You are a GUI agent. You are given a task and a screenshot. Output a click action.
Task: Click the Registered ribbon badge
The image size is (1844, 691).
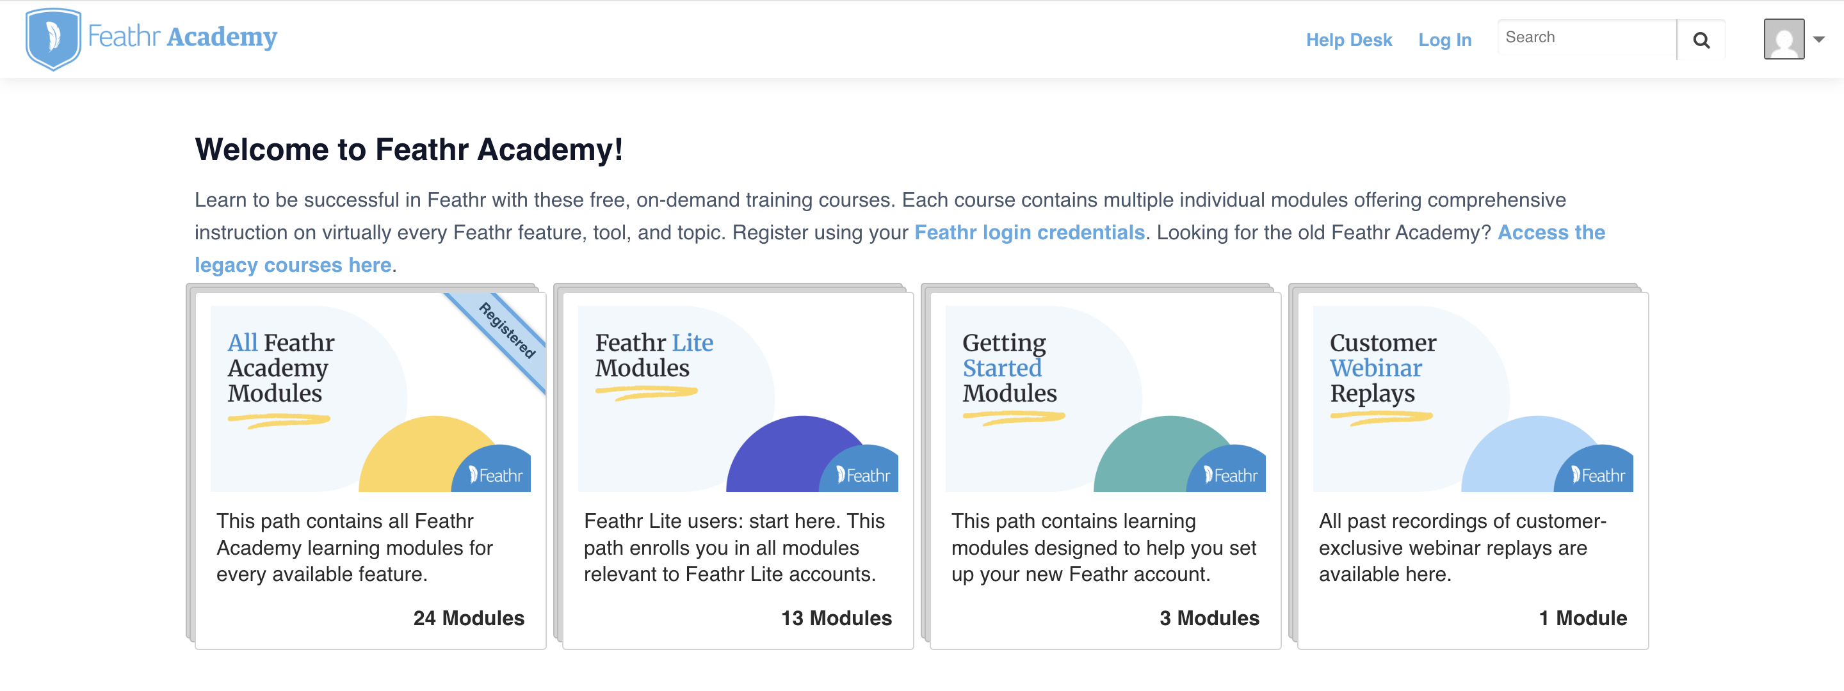pyautogui.click(x=508, y=331)
